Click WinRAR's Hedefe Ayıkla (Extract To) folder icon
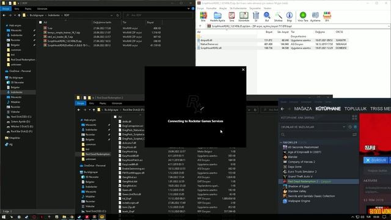Viewport: 391px width, 220px height. 217,16
